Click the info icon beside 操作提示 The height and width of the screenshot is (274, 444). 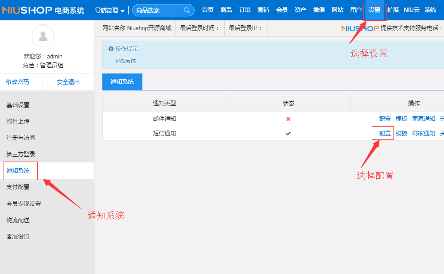(111, 49)
